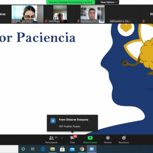
Task: Open Task View from the taskbar
Action: [33, 149]
